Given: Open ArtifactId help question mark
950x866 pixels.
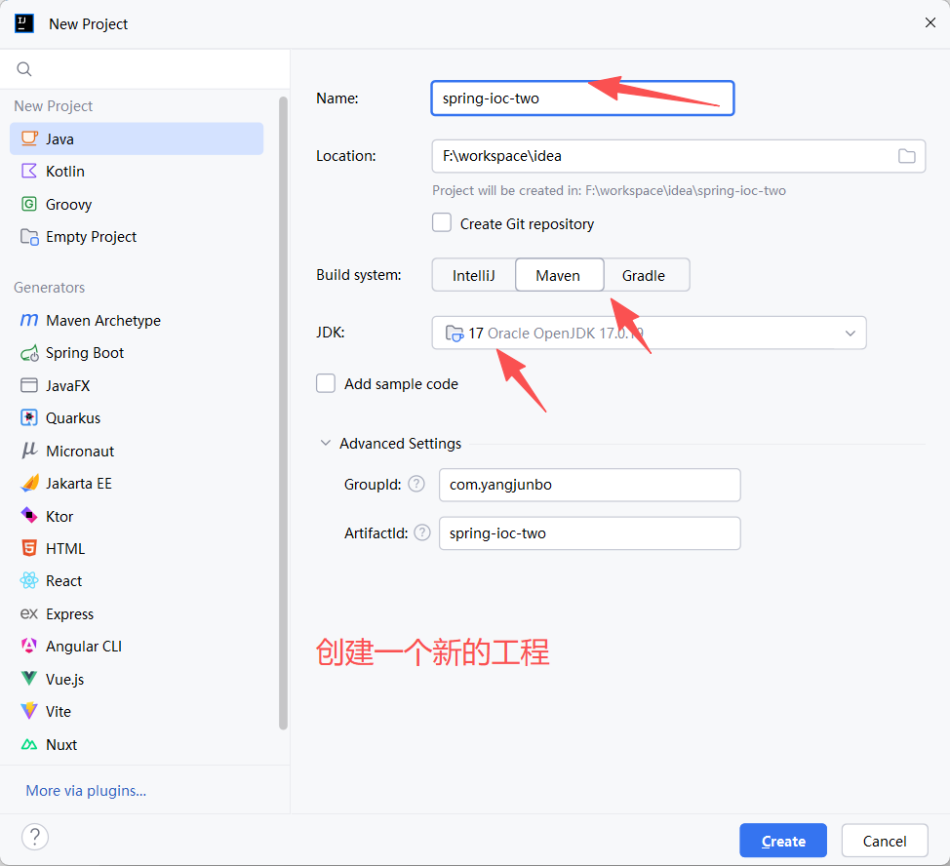Looking at the screenshot, I should [422, 532].
